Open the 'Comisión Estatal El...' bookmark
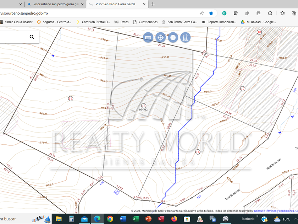The width and height of the screenshot is (298, 224). click(x=93, y=22)
